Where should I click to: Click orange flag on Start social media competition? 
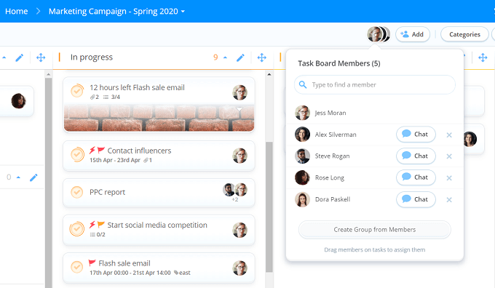pos(101,225)
